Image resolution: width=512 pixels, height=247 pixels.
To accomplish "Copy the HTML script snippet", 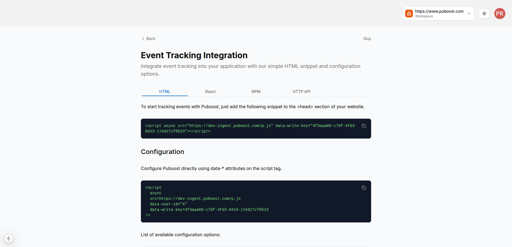I will pyautogui.click(x=364, y=126).
